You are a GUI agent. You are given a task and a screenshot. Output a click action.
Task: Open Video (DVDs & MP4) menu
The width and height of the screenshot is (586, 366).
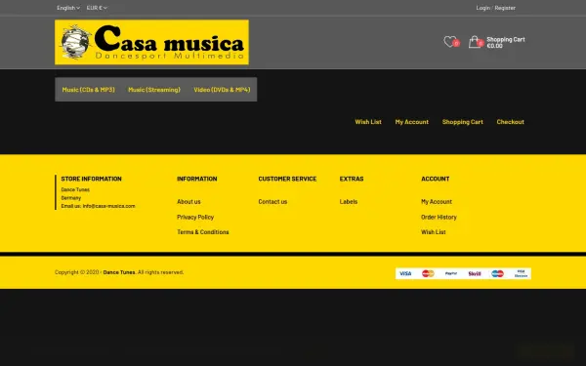click(x=222, y=90)
